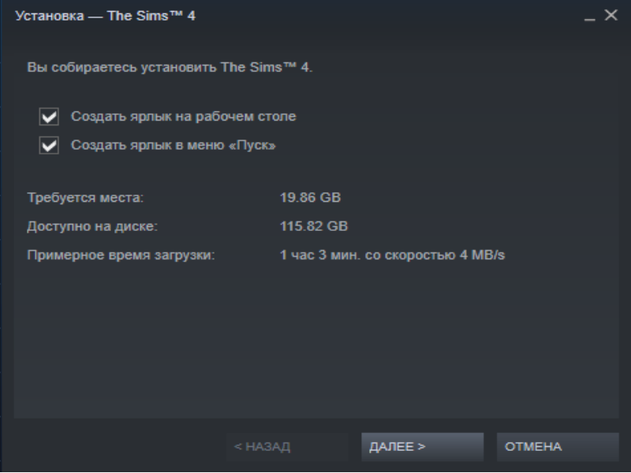The width and height of the screenshot is (631, 473).
Task: Click the greyed-out < НАЗАД button
Action: coord(287,447)
